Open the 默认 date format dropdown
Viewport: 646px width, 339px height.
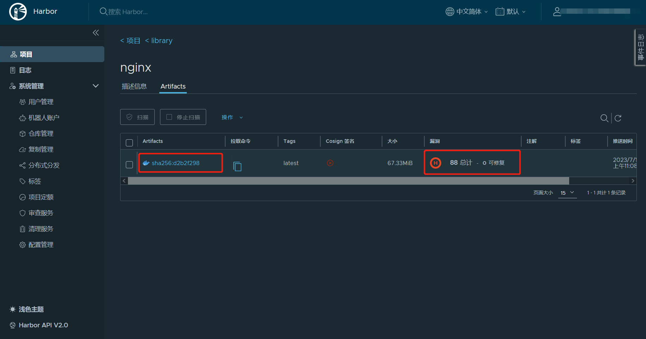point(511,12)
